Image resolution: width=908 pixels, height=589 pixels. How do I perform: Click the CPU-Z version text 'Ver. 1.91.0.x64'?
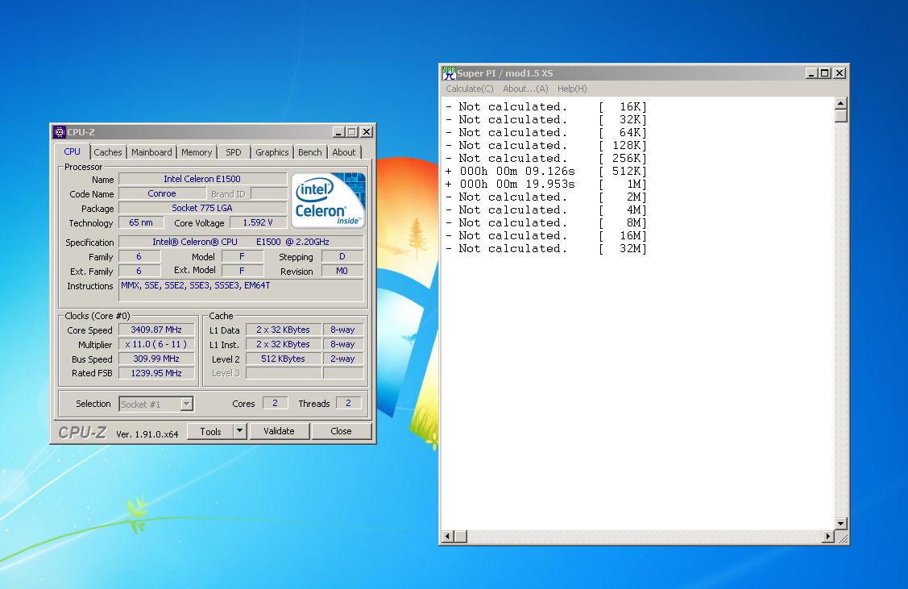point(147,433)
